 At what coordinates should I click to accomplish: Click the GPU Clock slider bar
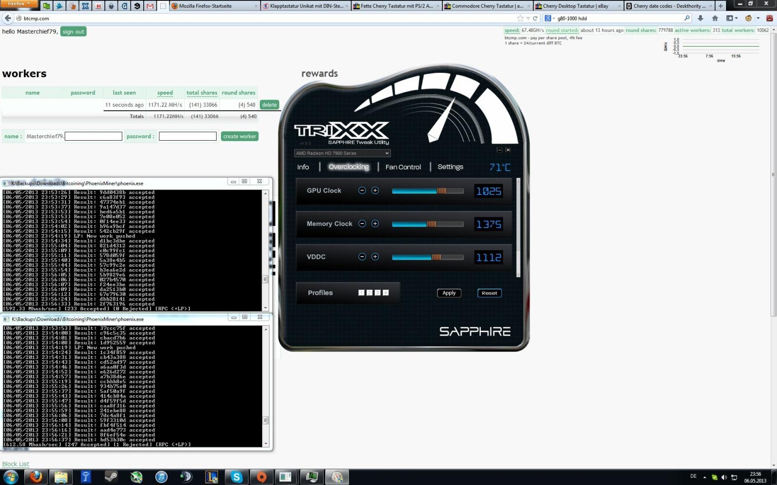428,191
